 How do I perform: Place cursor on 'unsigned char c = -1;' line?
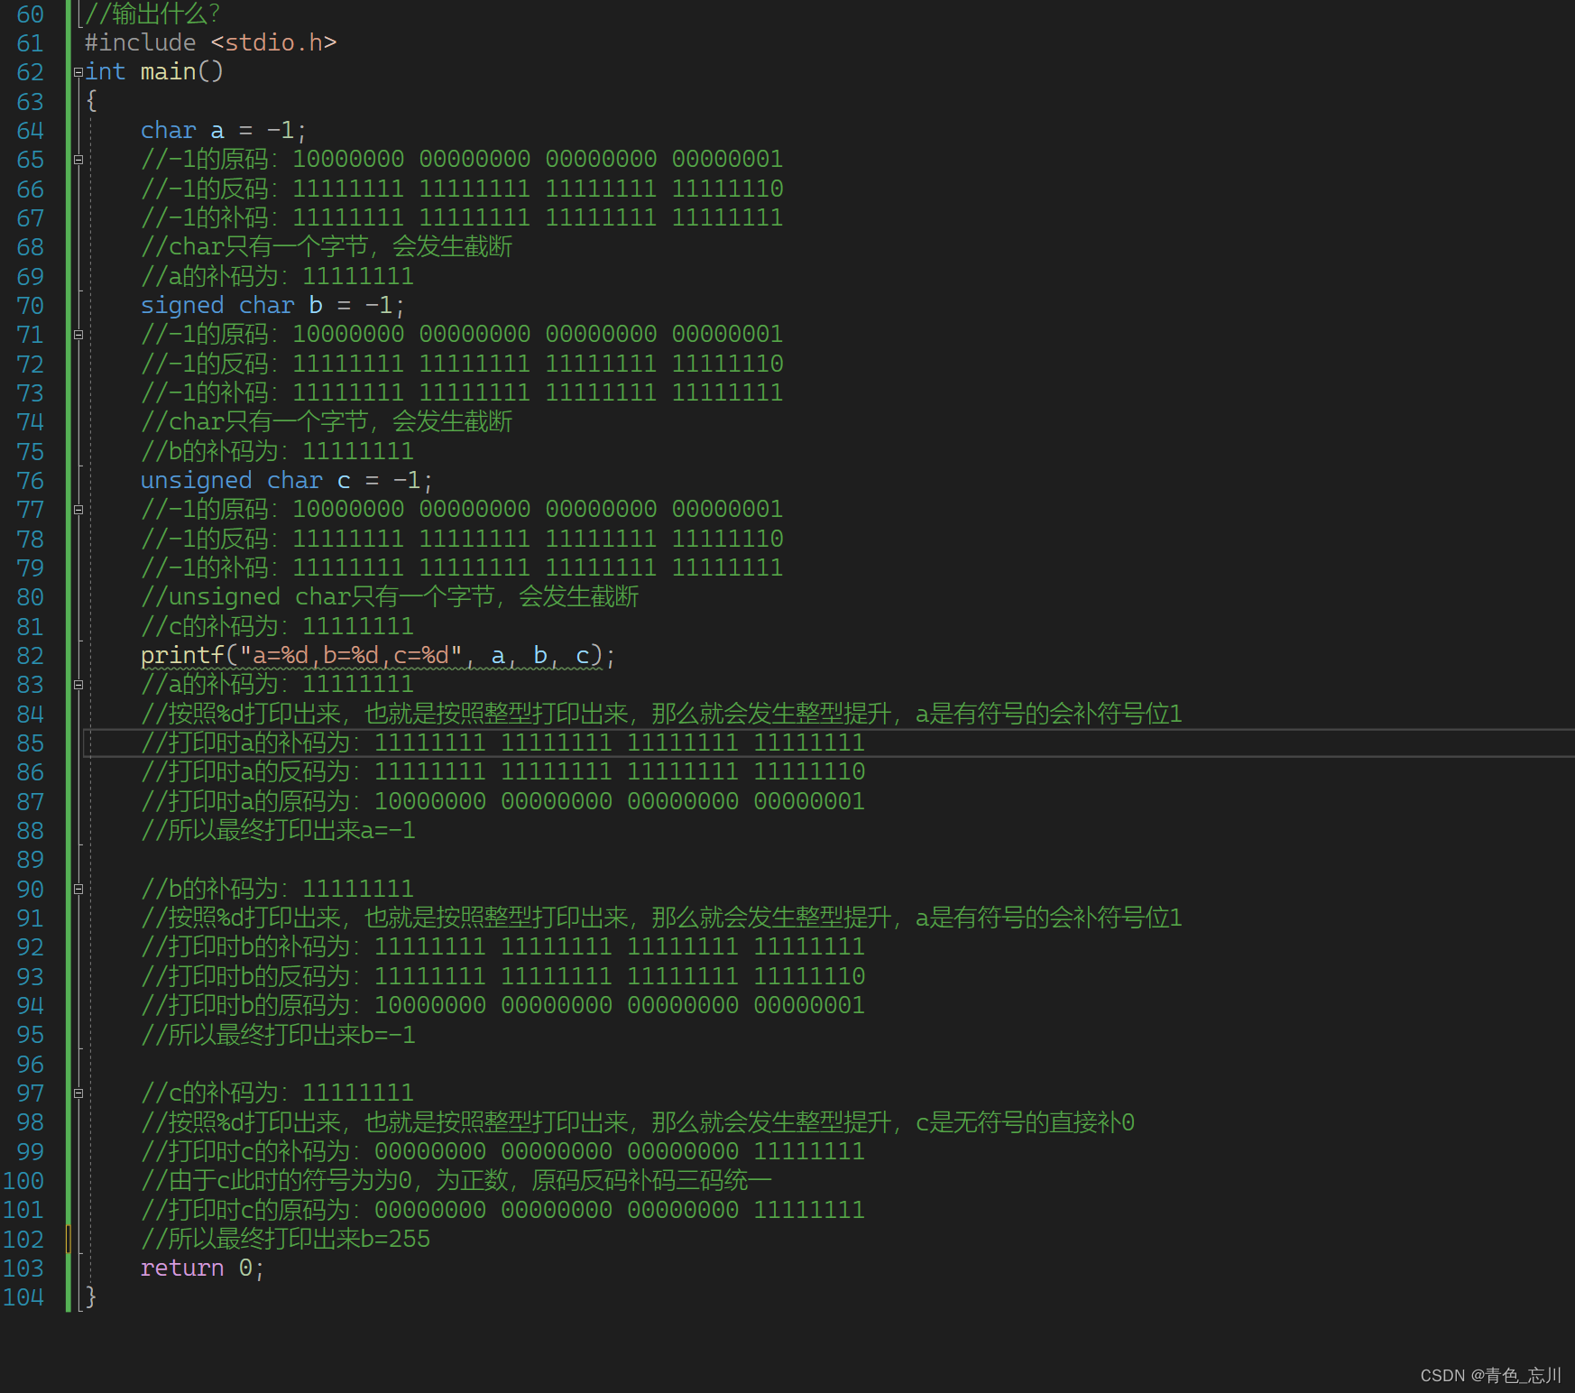click(287, 481)
